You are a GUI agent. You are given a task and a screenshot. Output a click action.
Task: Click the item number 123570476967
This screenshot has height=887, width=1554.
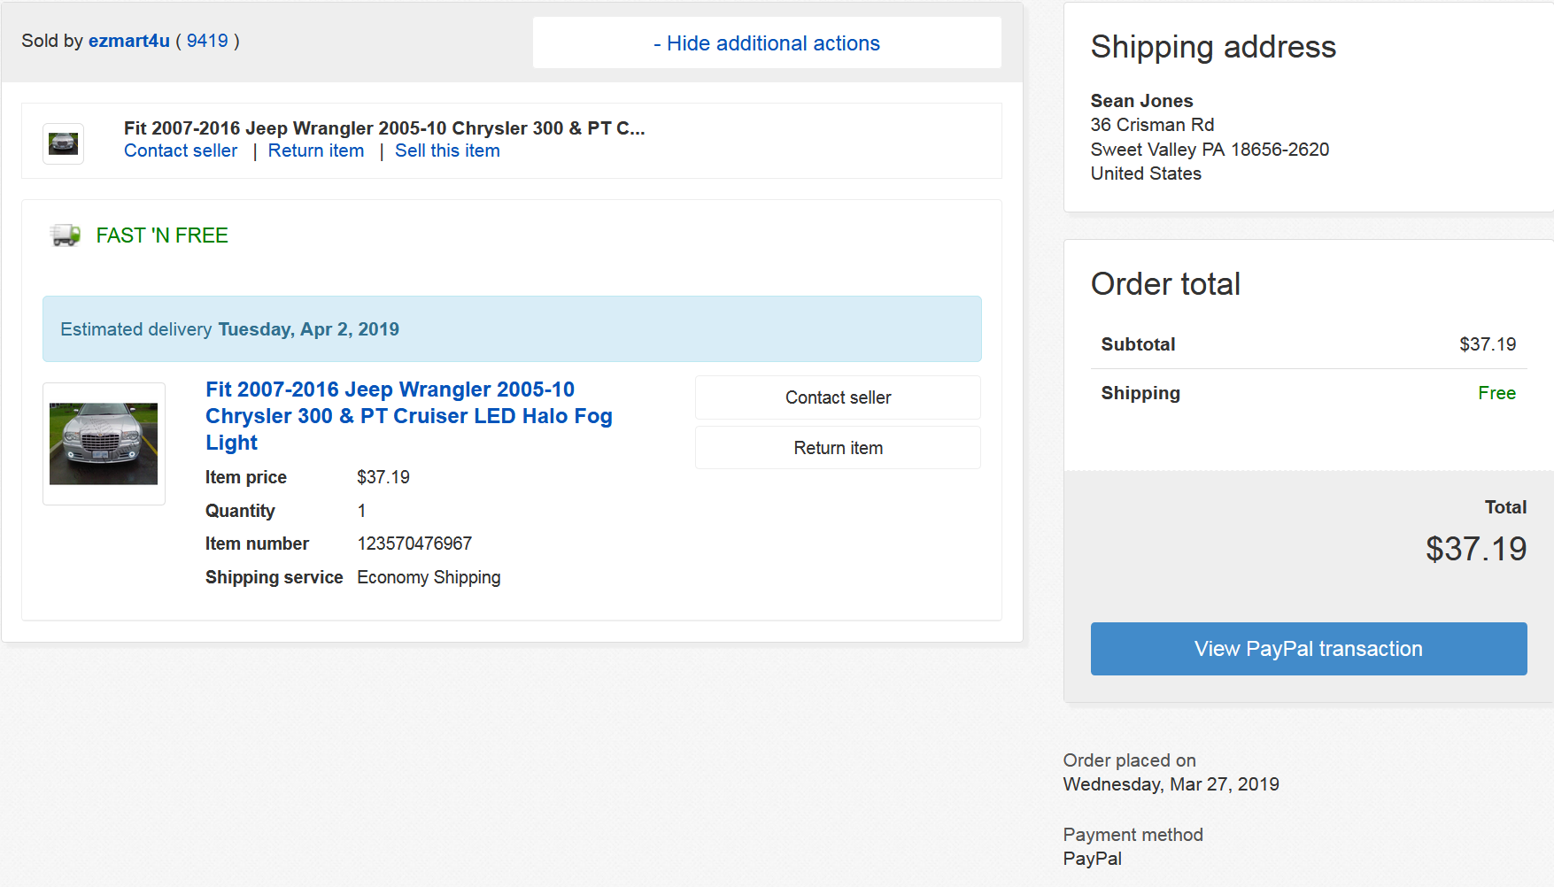pos(414,544)
